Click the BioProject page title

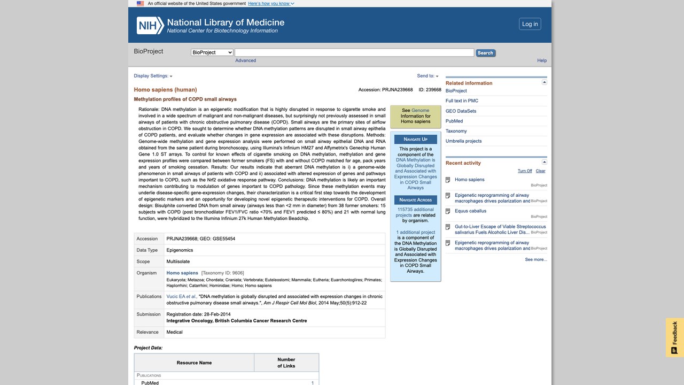point(149,51)
